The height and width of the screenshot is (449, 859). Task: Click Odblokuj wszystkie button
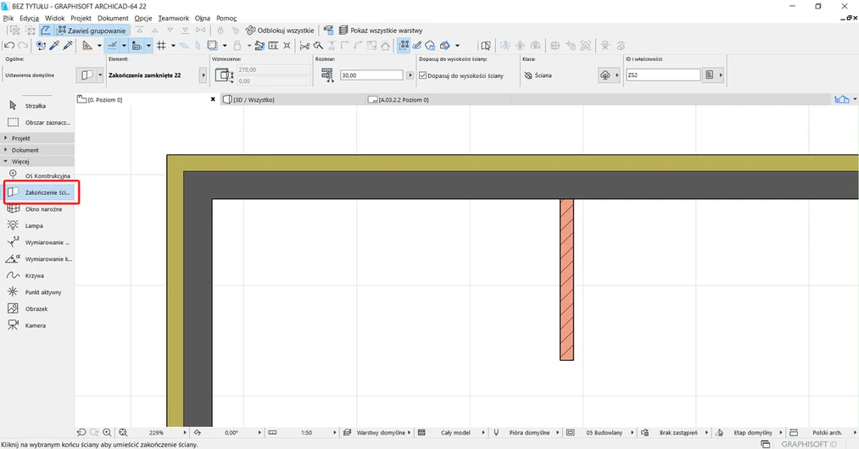point(280,30)
